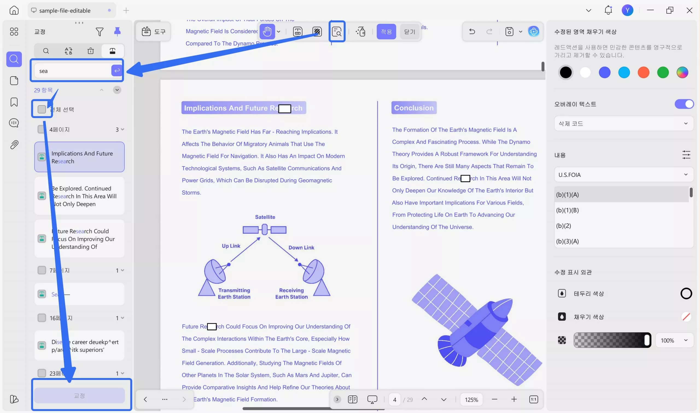Add a new tab with plus
This screenshot has width=700, height=413.
(x=126, y=10)
